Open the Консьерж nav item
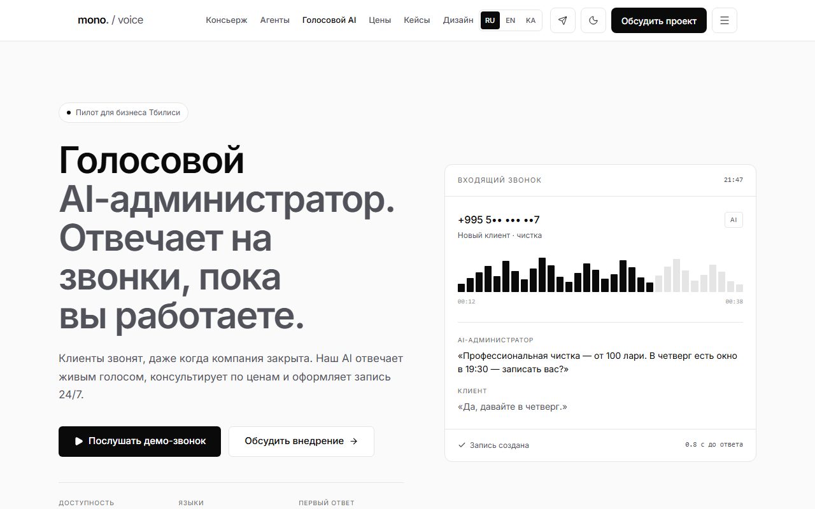Viewport: 815px width, 509px height. [x=227, y=20]
